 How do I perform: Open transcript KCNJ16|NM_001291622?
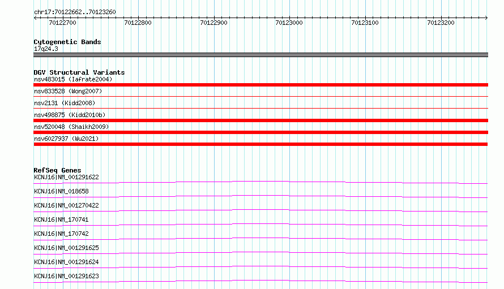point(66,177)
